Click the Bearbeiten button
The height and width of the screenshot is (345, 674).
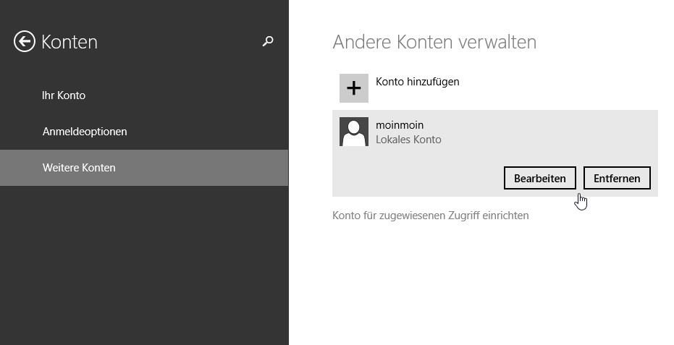[x=540, y=178]
